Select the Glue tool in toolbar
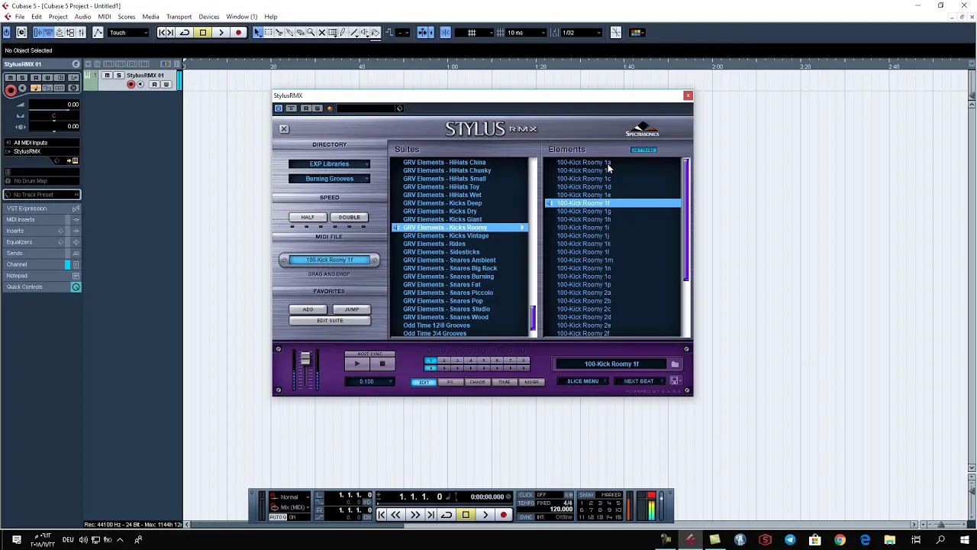The height and width of the screenshot is (550, 977). [289, 33]
